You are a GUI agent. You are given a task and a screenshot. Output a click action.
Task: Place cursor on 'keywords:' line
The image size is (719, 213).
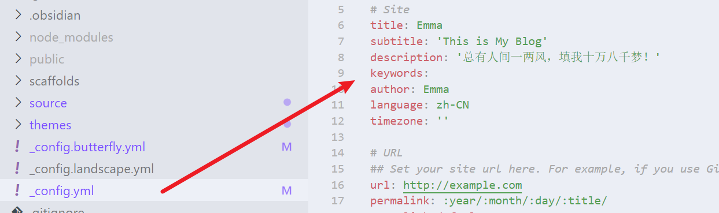tap(400, 73)
